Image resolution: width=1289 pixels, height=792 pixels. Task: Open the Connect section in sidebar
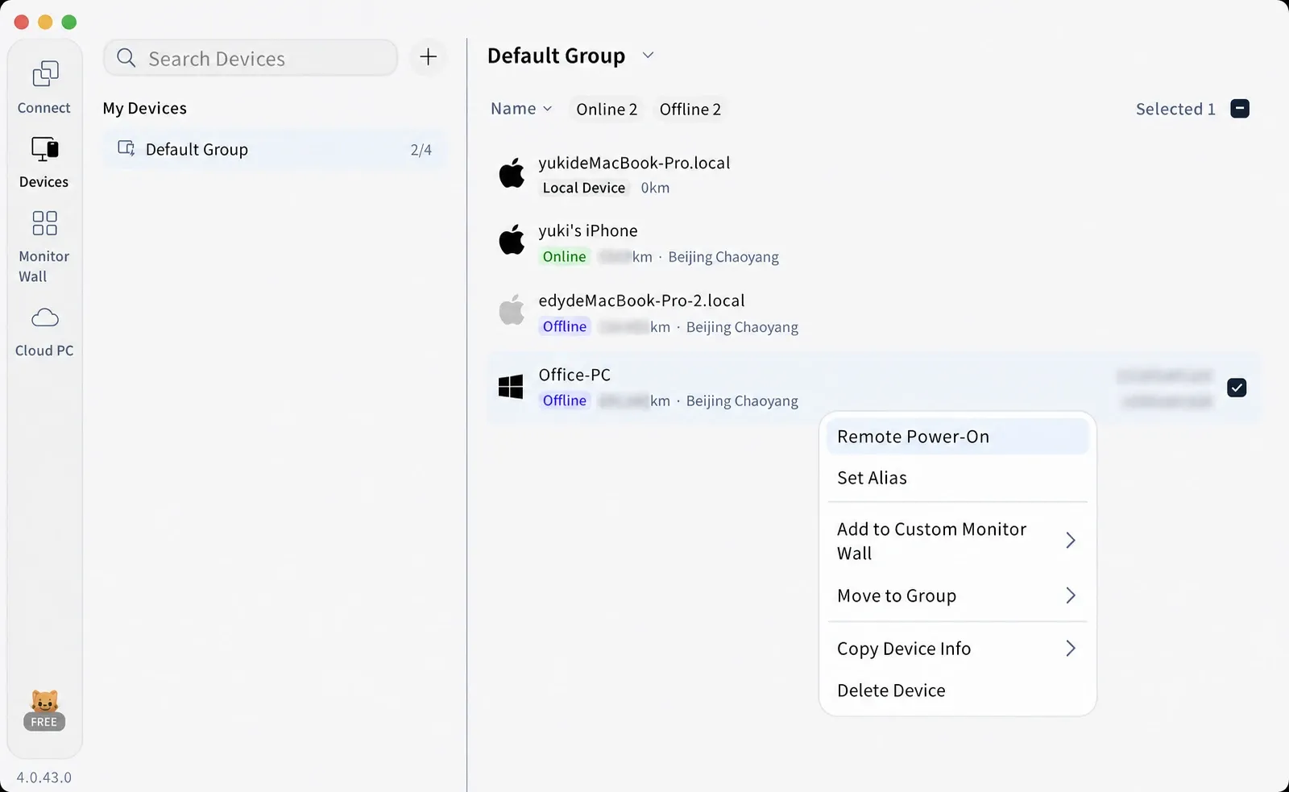pyautogui.click(x=44, y=87)
